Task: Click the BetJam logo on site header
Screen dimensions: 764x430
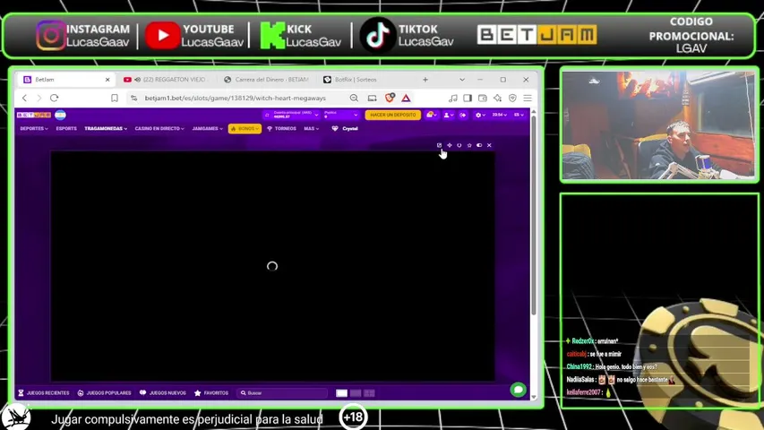Action: [34, 115]
